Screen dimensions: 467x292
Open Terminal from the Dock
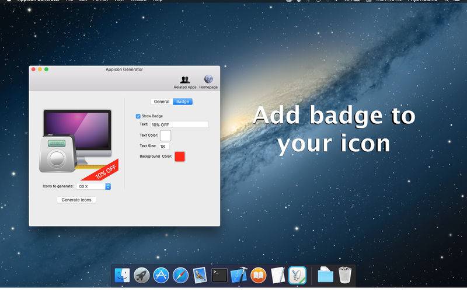click(x=219, y=275)
